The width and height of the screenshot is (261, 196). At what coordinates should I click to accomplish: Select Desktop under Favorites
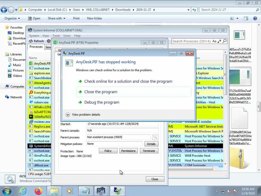coord(16,33)
